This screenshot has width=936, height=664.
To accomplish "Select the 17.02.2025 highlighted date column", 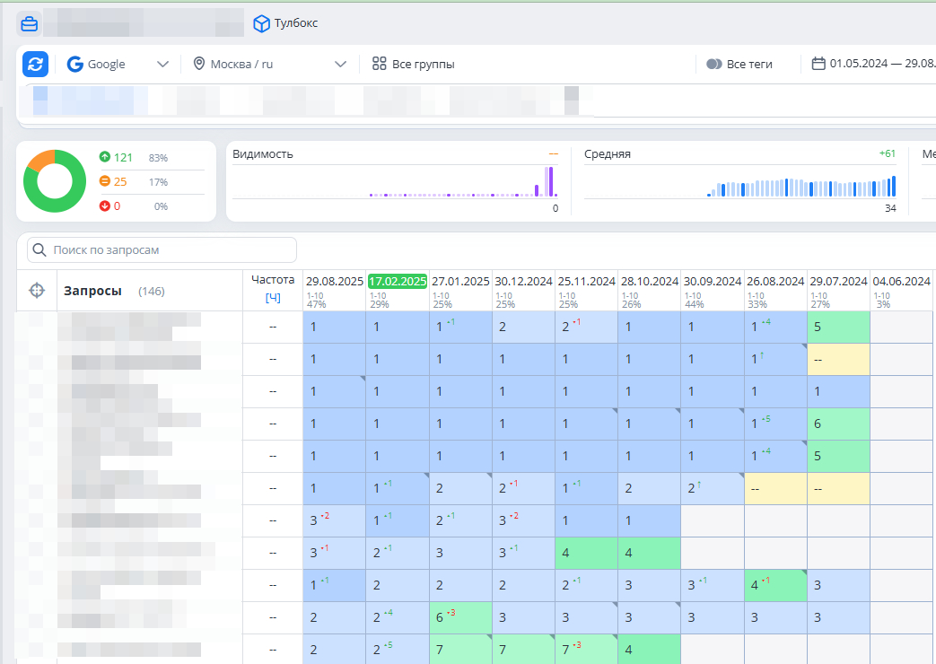I will click(x=397, y=281).
